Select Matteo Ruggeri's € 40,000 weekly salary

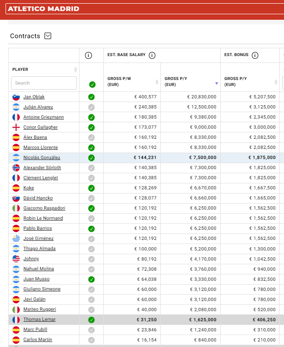tap(147, 309)
